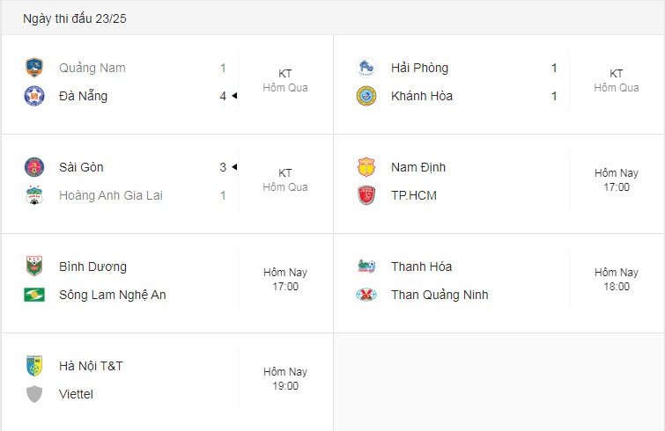665x431 pixels.
Task: Click the gray Viettel placeholder shield
Action: pyautogui.click(x=34, y=394)
